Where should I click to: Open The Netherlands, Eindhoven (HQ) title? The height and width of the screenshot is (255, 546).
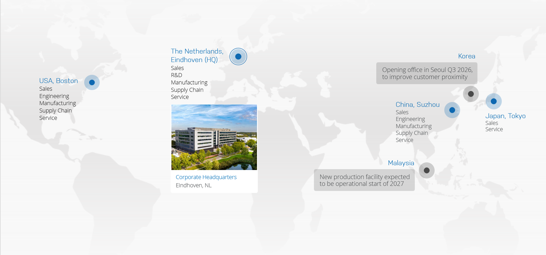point(197,55)
